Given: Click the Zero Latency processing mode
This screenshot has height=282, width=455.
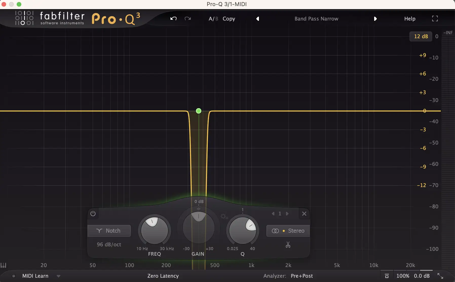Looking at the screenshot, I should point(163,276).
